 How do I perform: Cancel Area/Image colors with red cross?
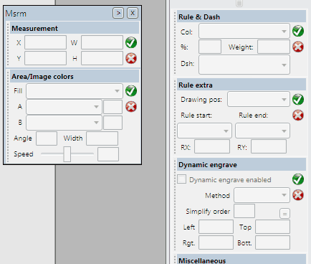pos(131,107)
